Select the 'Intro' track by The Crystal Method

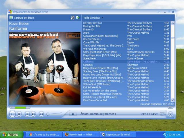pos(126,33)
